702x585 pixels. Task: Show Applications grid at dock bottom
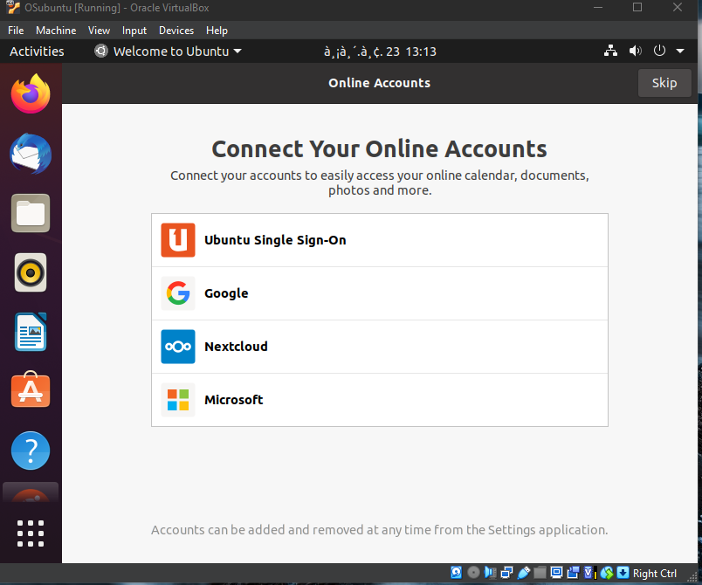[x=31, y=532]
